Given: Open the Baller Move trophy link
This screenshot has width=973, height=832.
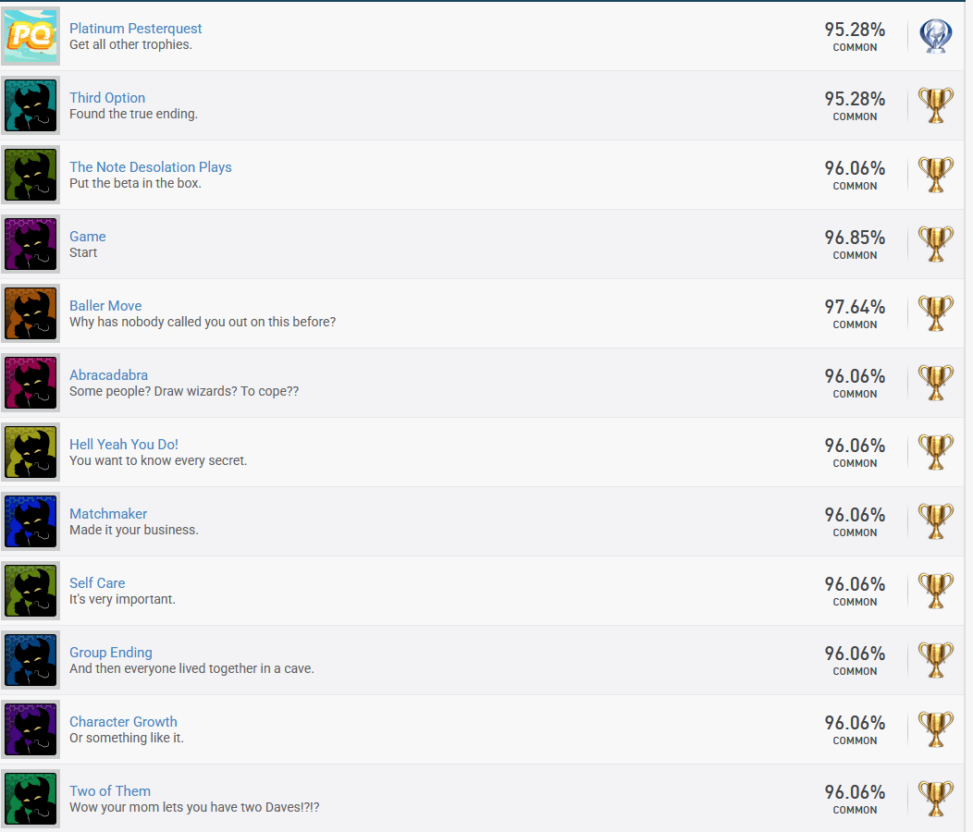Looking at the screenshot, I should click(105, 305).
